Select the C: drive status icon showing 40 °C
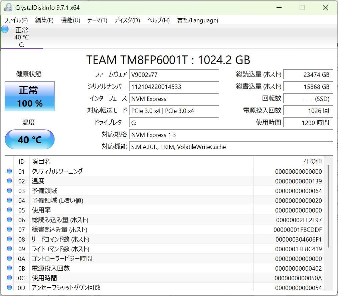 coord(21,37)
